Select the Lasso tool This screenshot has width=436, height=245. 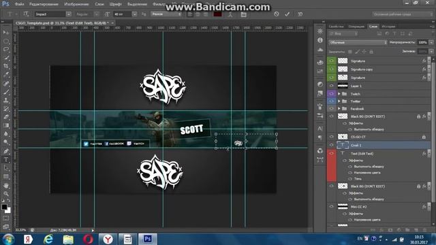pos(6,50)
